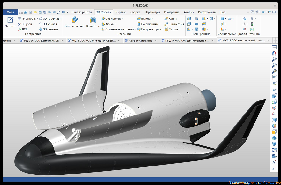Screen dimensions: 281x185
Task: Click the top magnifier icon in side toolbar
Action: click(x=274, y=59)
